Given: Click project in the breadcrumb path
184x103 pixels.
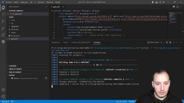Looking at the screenshot, I should point(67,11).
